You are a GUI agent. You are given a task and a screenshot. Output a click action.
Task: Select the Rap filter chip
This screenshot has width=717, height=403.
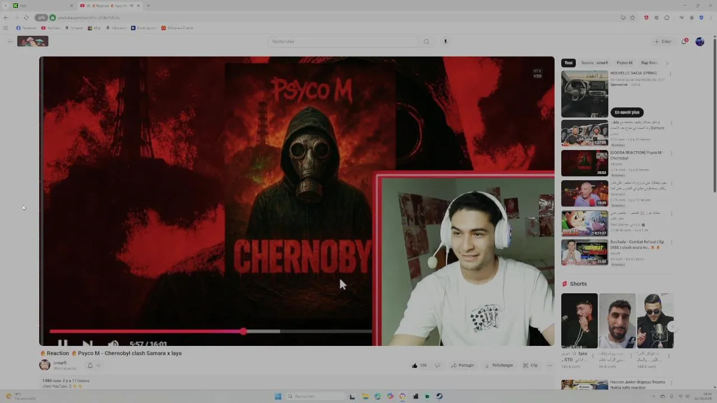(649, 63)
